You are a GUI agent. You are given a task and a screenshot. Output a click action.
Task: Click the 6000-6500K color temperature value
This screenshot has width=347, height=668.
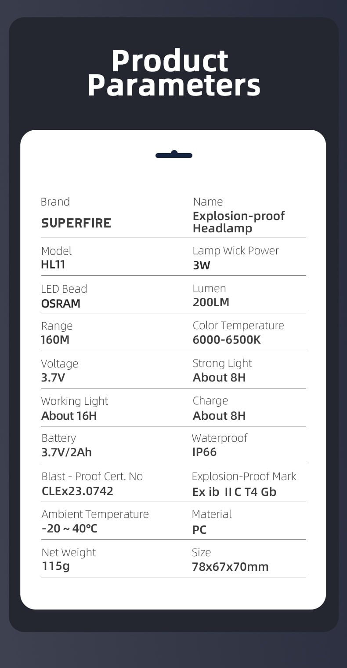pyautogui.click(x=227, y=340)
